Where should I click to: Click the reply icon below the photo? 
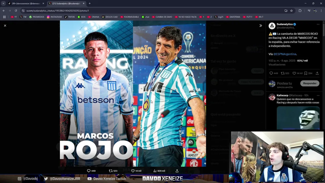pyautogui.click(x=89, y=171)
